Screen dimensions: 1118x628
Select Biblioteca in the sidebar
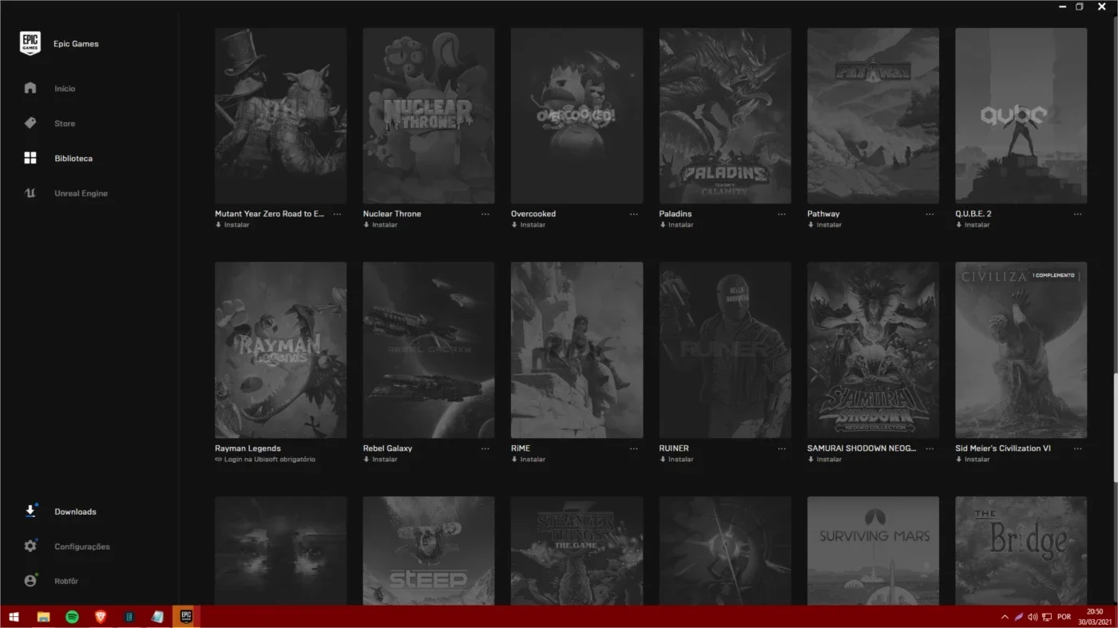(73, 159)
